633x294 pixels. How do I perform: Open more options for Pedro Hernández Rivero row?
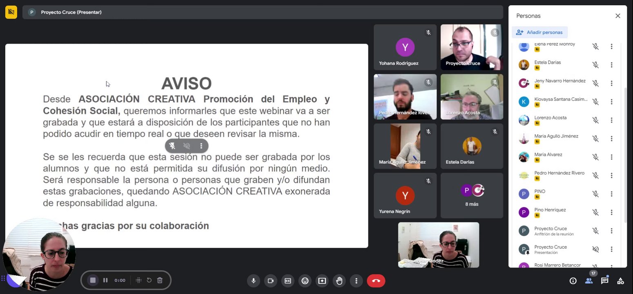coord(611,176)
